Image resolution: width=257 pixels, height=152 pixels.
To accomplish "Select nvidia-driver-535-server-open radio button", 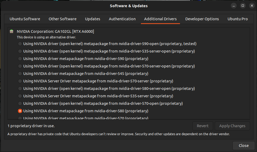I will [20, 51].
